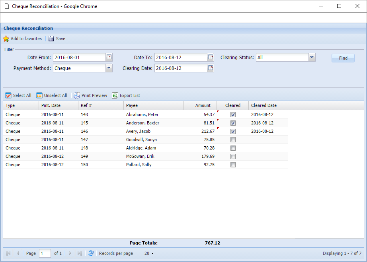The image size is (367, 262).
Task: Open the Date To calendar picker
Action: [x=211, y=57]
